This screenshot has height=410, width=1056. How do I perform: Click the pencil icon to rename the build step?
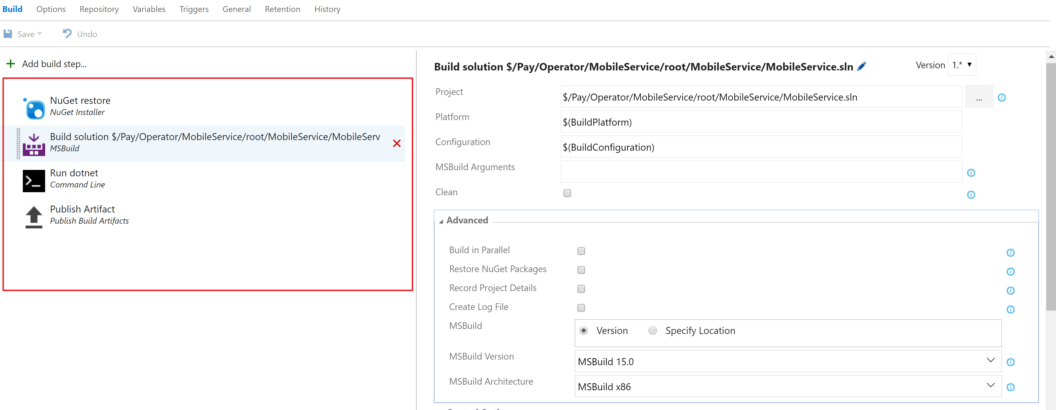862,66
